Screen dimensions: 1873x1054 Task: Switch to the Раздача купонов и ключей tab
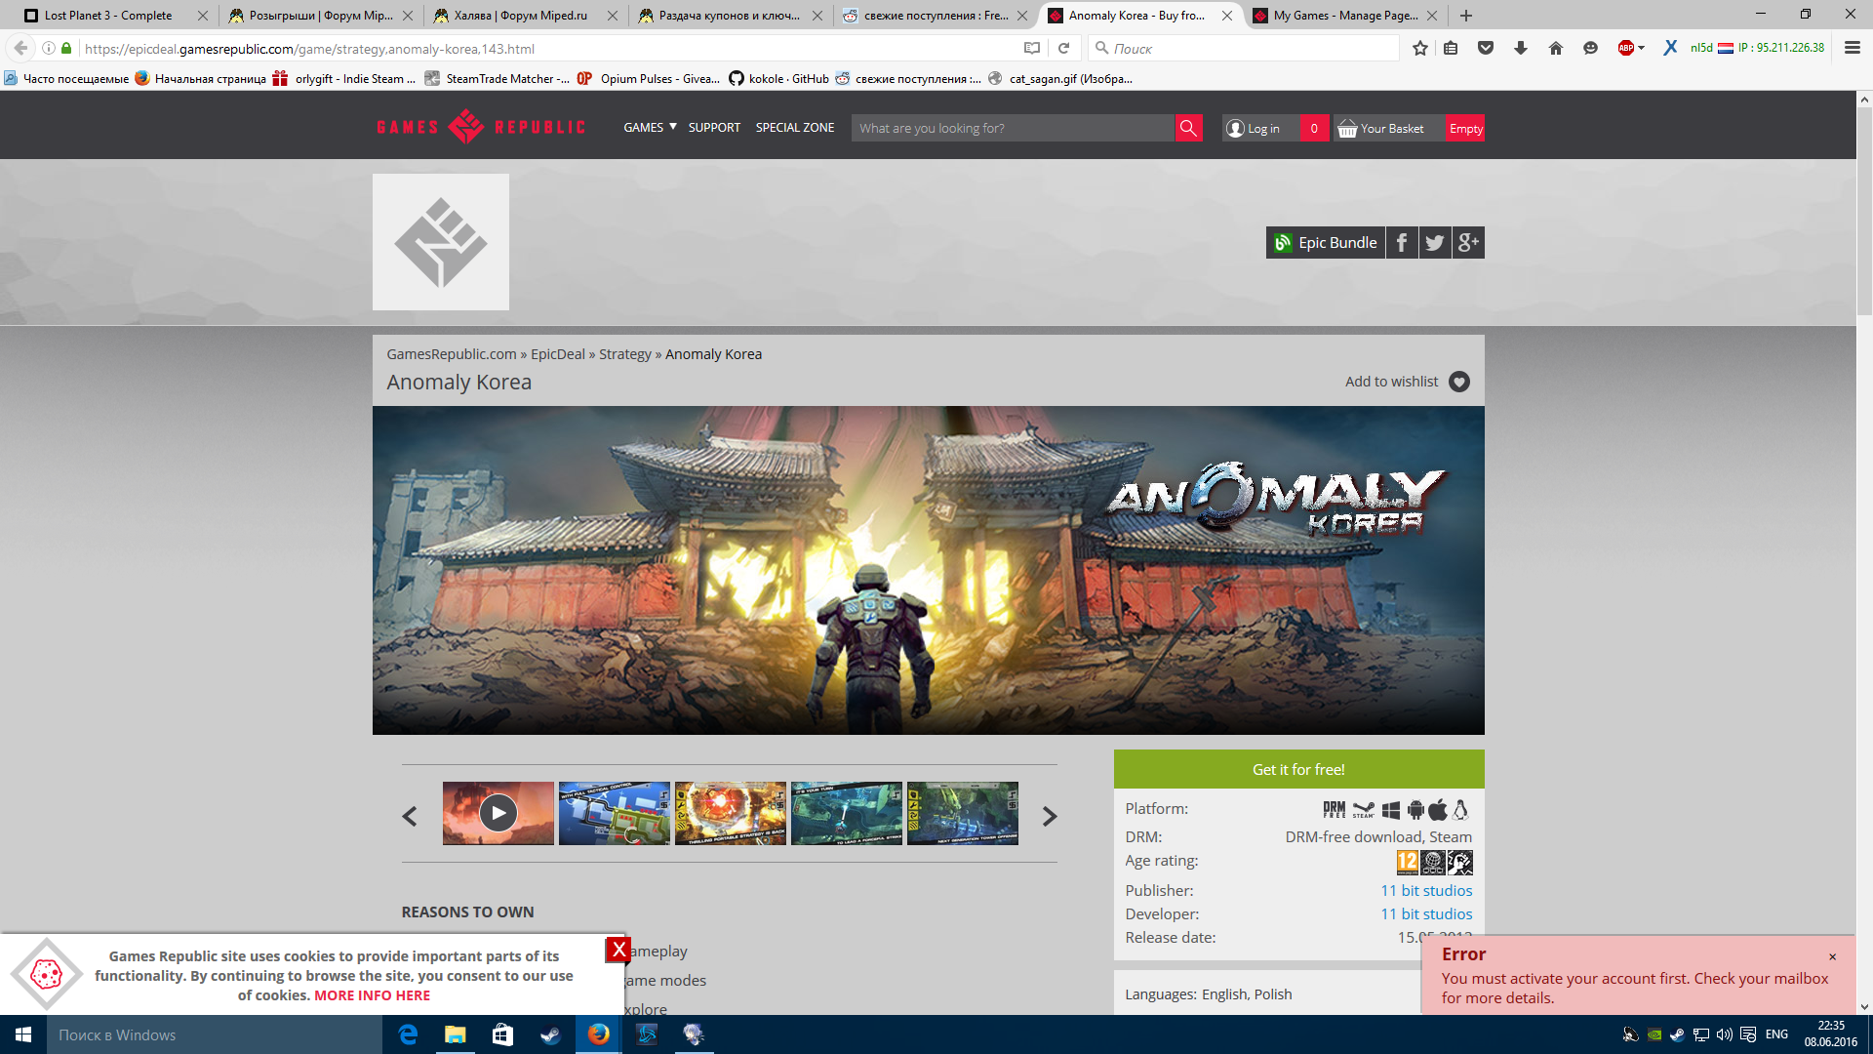(729, 16)
